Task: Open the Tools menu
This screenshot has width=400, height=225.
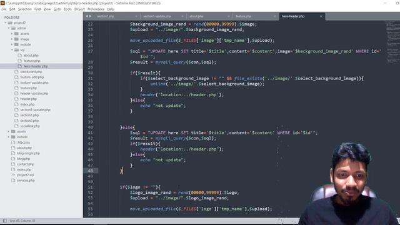Action: coord(67,9)
